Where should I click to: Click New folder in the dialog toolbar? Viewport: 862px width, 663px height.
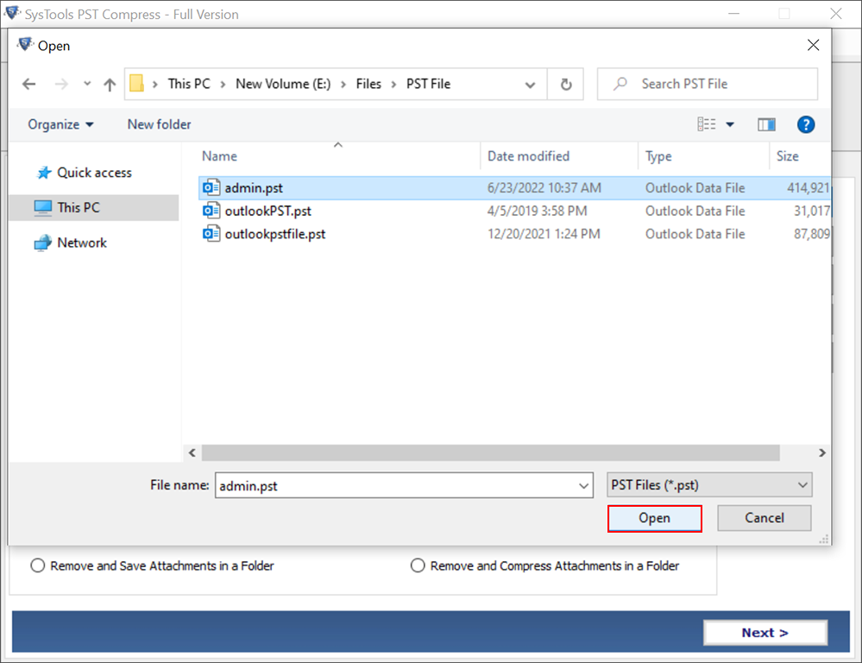point(159,124)
